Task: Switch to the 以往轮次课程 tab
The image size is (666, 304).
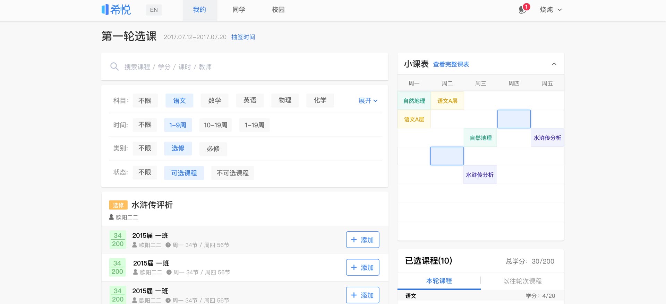Action: click(522, 281)
